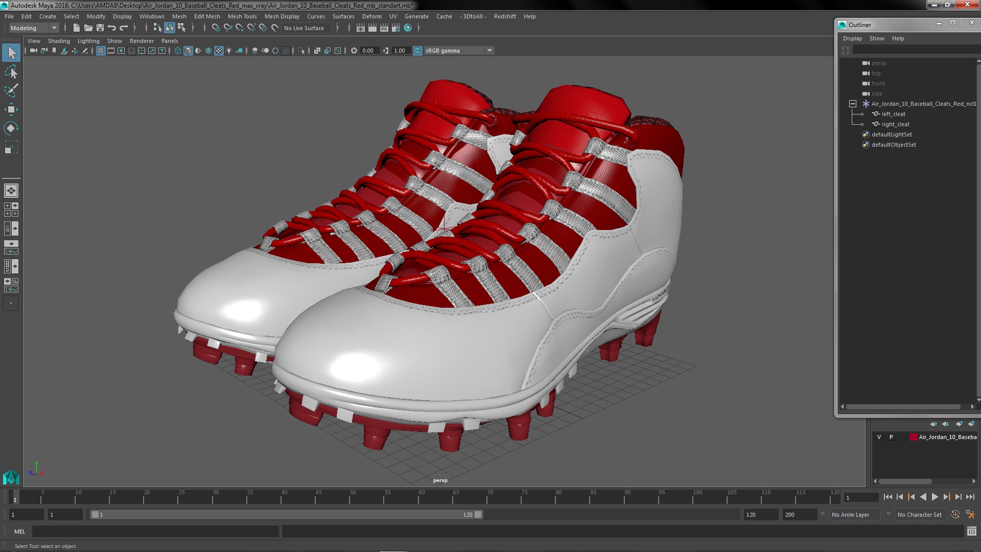The image size is (981, 552).
Task: Select by hierarchy mode icon
Action: point(157,28)
